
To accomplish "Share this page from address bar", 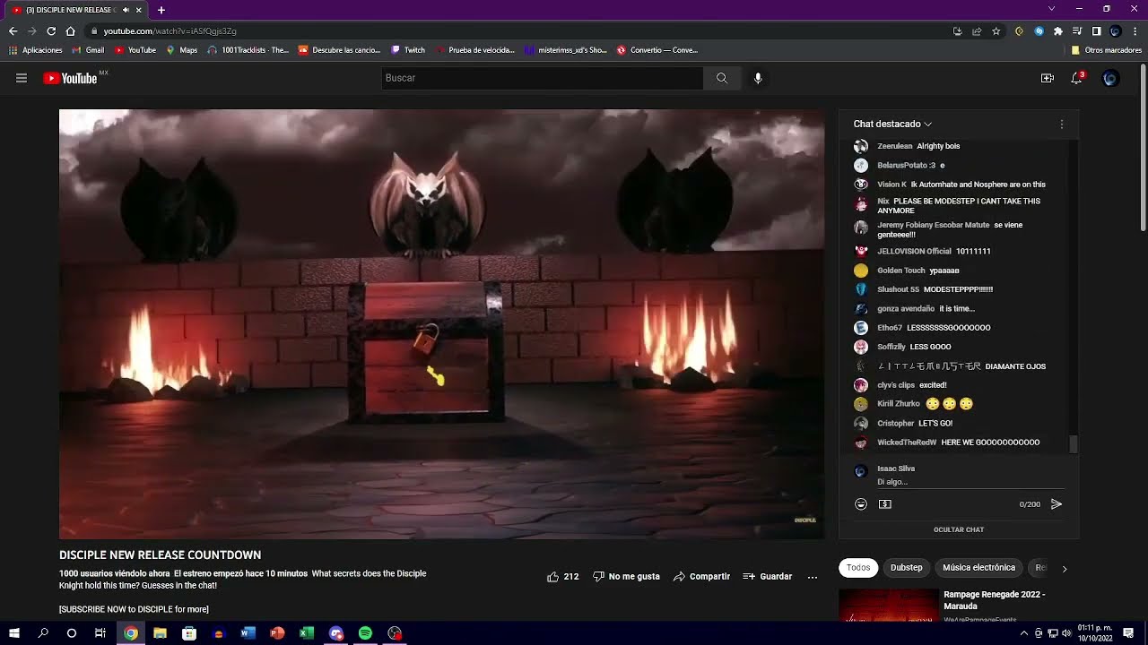I will point(977,30).
